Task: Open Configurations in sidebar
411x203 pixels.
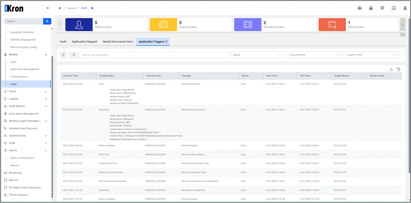Action: click(x=19, y=77)
